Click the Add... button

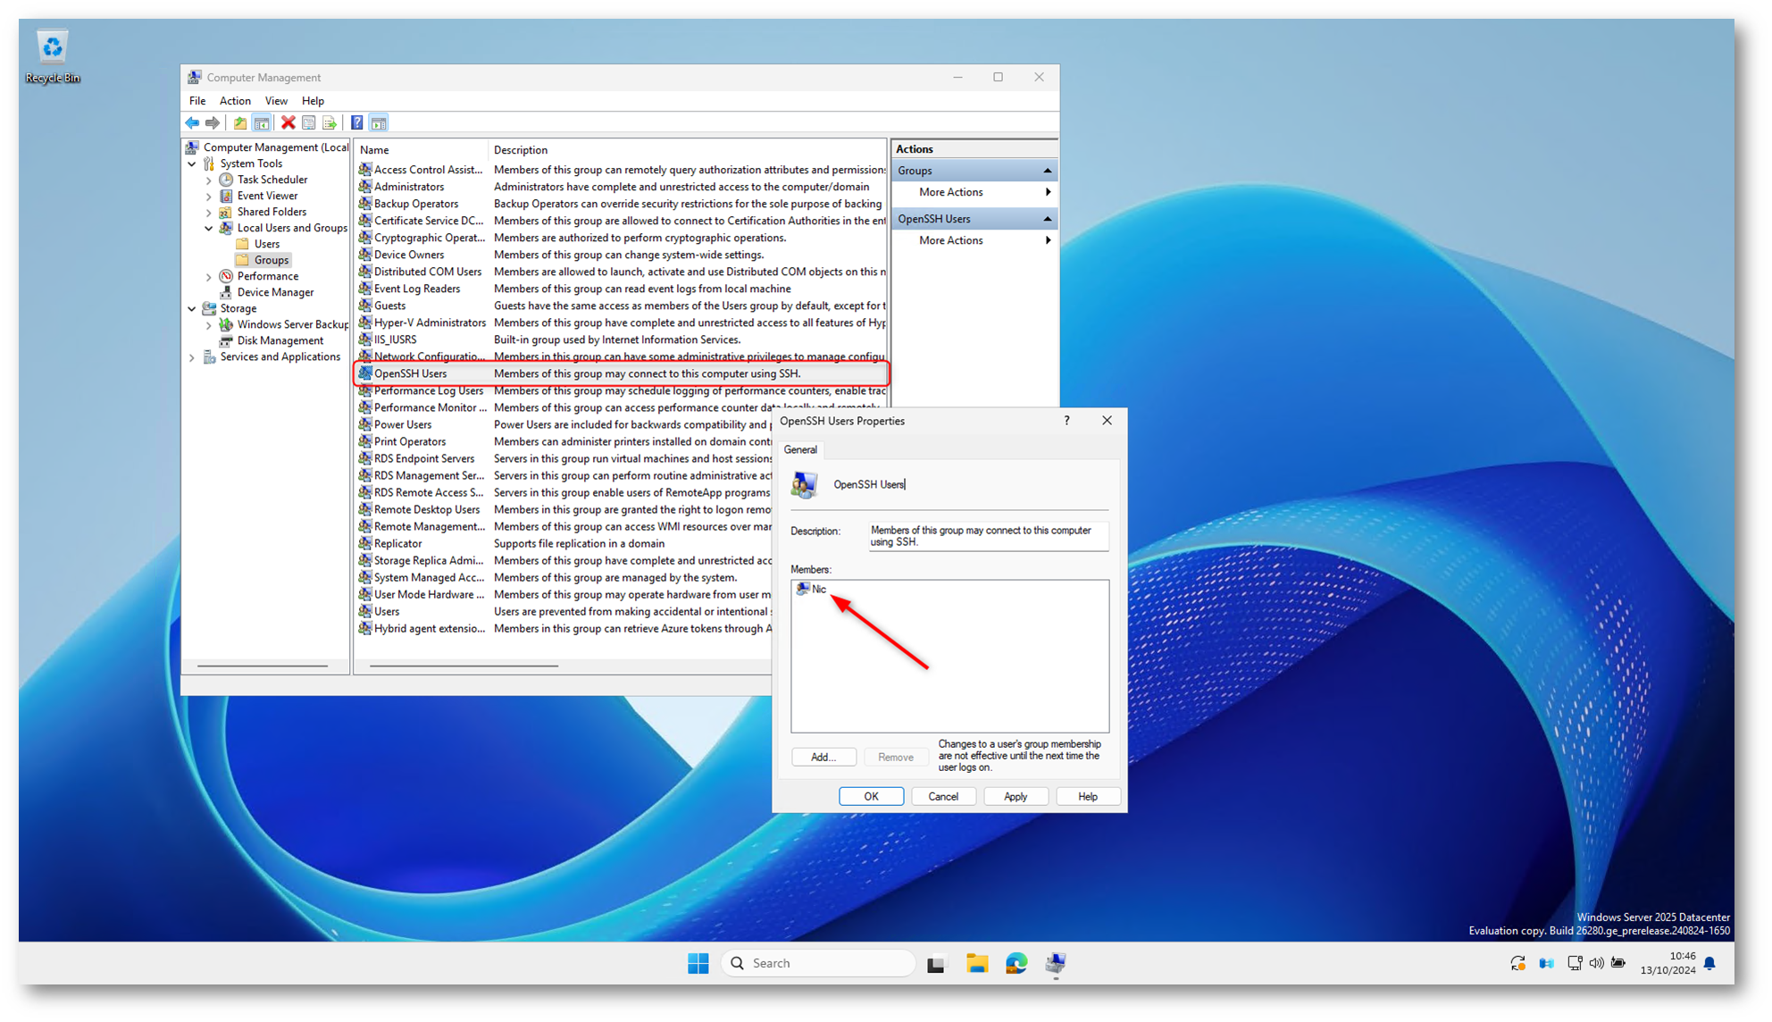pyautogui.click(x=823, y=757)
